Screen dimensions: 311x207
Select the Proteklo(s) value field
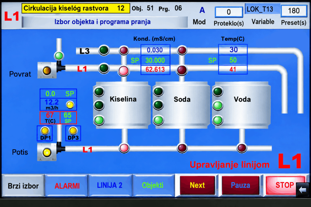tap(229, 12)
